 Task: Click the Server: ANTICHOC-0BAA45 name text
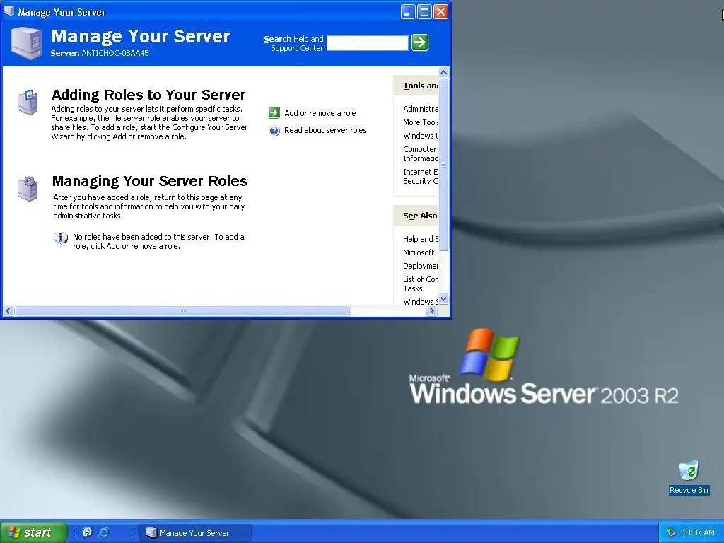pos(100,53)
